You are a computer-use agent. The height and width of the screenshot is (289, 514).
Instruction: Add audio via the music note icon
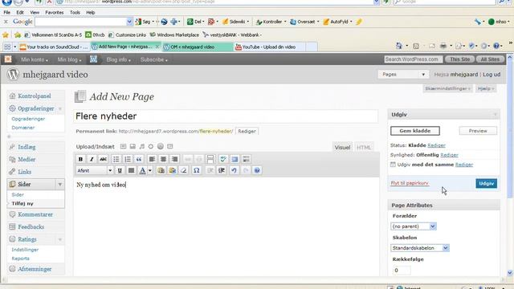[x=141, y=146]
